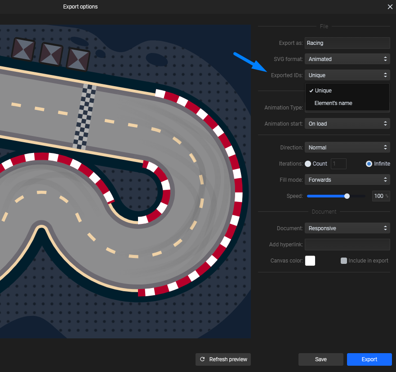Click the Save button
The width and height of the screenshot is (396, 372).
321,359
